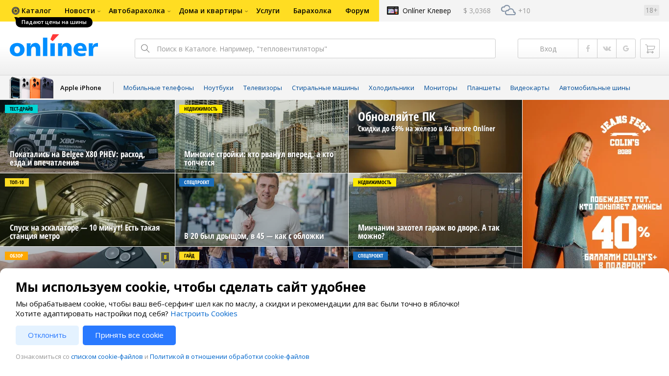Image resolution: width=669 pixels, height=376 pixels.
Task: Click the НЕДВИЖИМОСТЬ tag on Минские стройки
Action: point(201,109)
